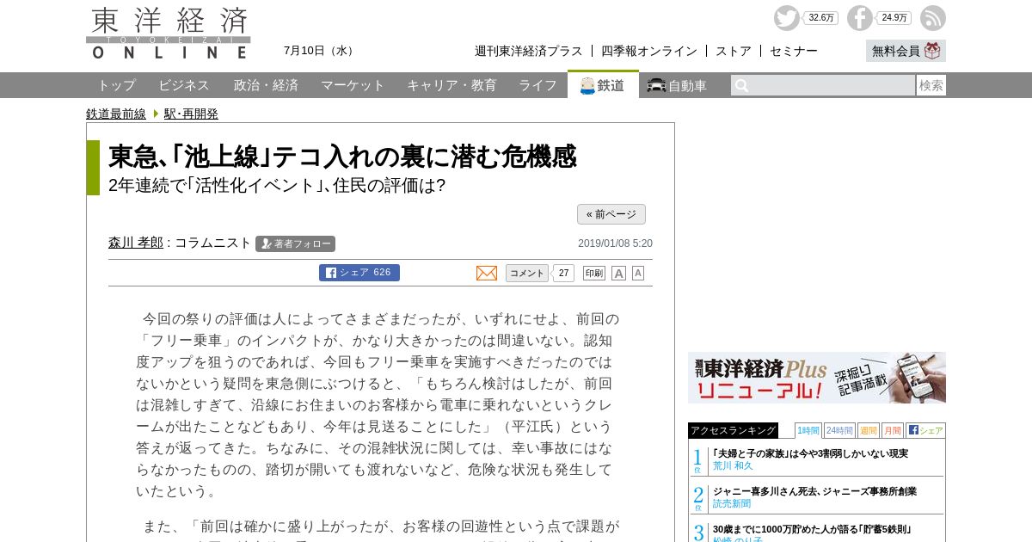
Task: Open 駅・再開発 breadcrumb link
Action: pos(191,114)
